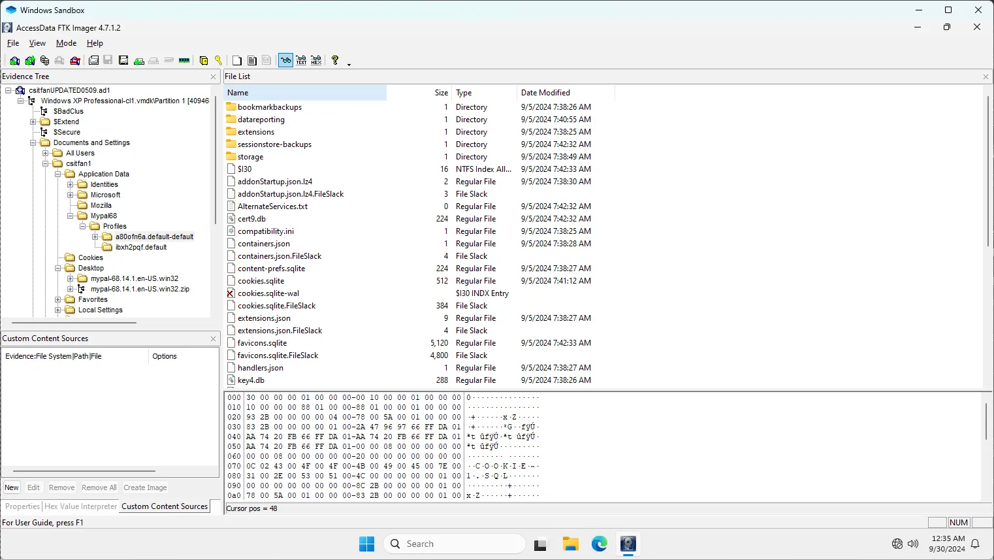Open the Help menu
Screen dimensions: 994x560
pos(95,43)
